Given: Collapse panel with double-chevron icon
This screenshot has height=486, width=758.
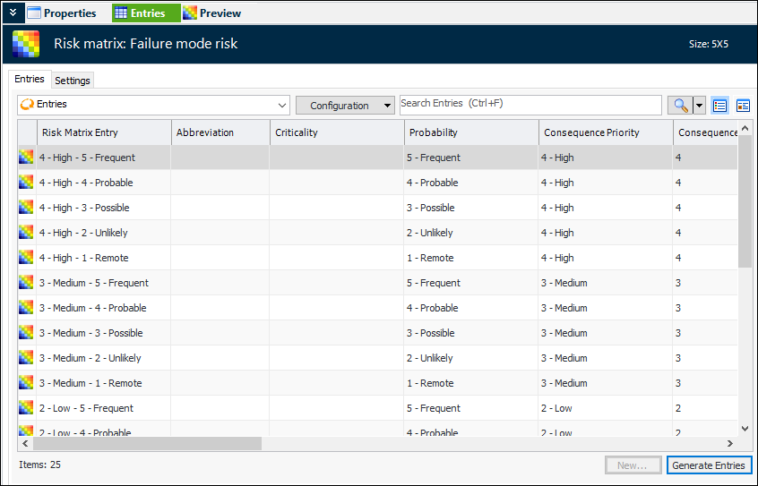Looking at the screenshot, I should (x=13, y=13).
